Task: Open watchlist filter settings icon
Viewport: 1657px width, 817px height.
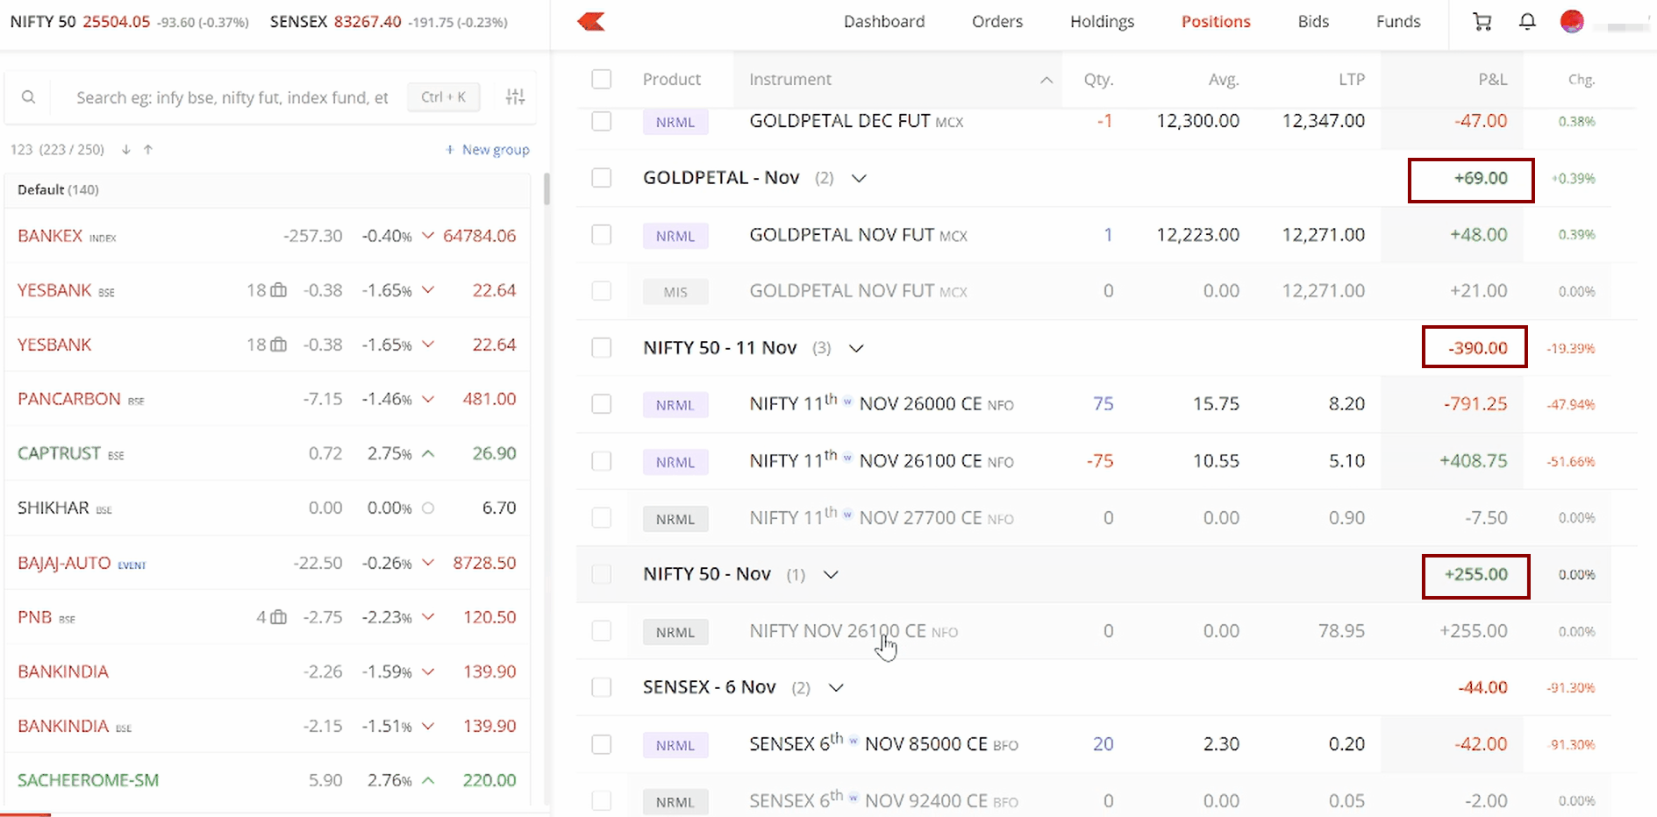Action: click(x=515, y=97)
